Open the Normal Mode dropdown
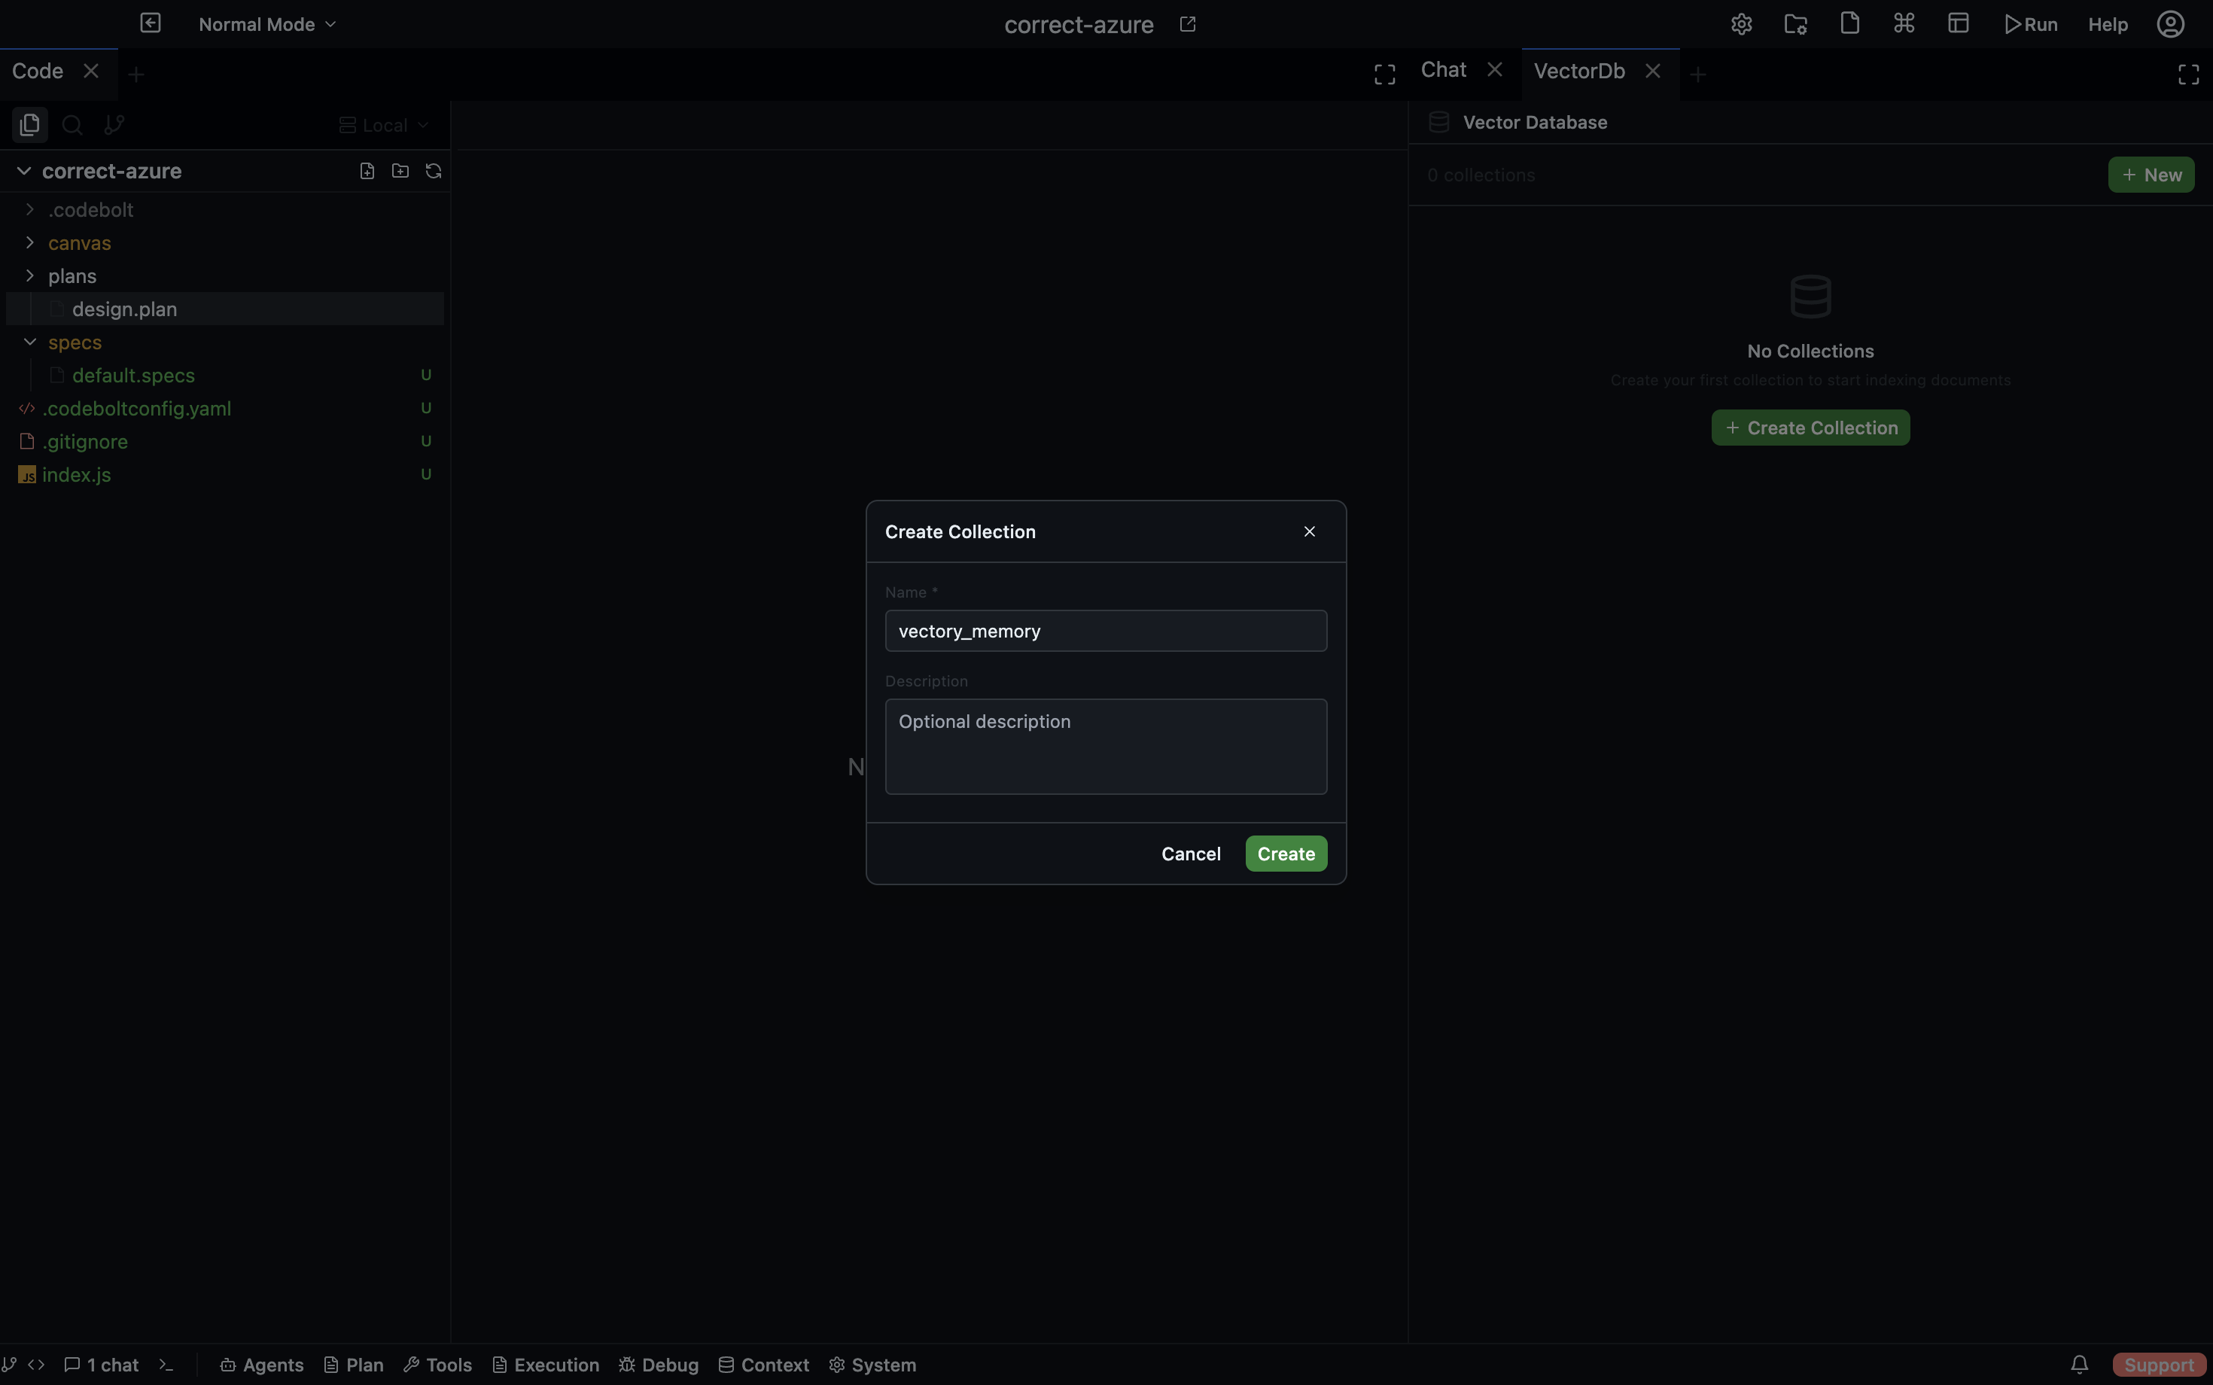 pyautogui.click(x=266, y=25)
